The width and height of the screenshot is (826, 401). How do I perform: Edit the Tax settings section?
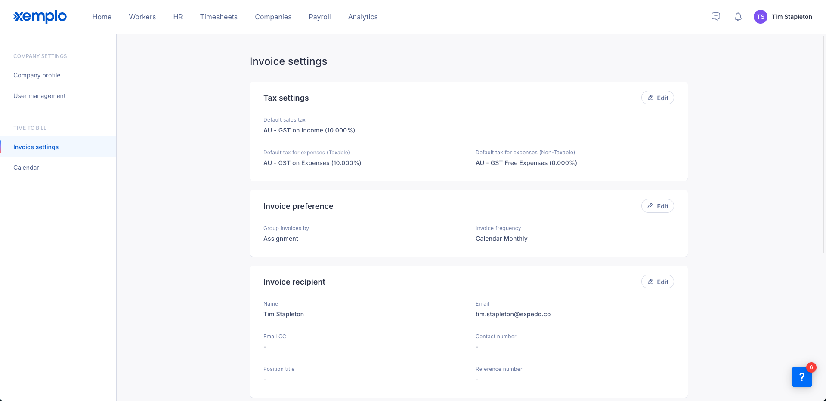657,98
